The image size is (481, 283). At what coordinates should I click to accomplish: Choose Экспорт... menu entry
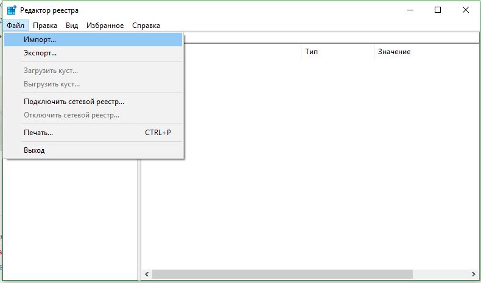93,53
